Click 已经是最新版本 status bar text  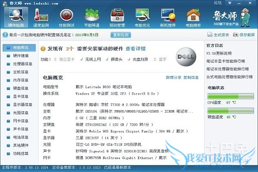[117, 167]
